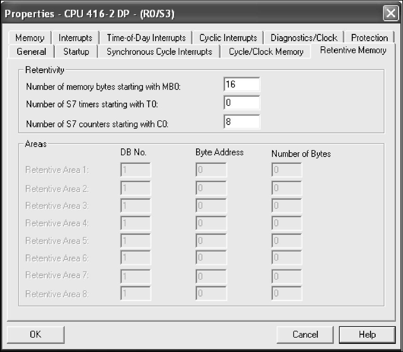The height and width of the screenshot is (352, 403).
Task: Click 'Number of S7 counters starting with C0' label
Action: point(97,124)
